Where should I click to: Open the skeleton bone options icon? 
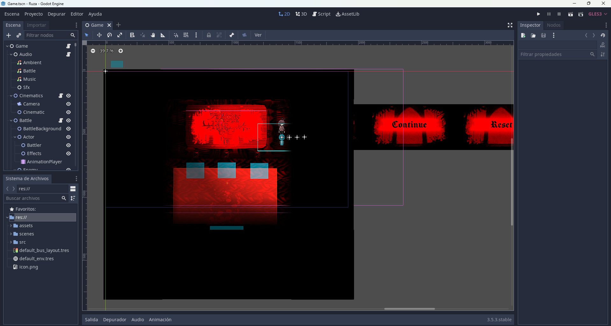click(x=232, y=35)
